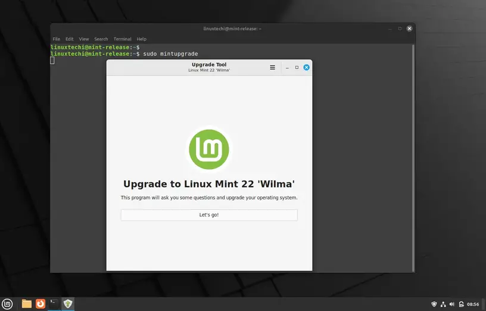Open the terminal Edit menu

coord(70,39)
